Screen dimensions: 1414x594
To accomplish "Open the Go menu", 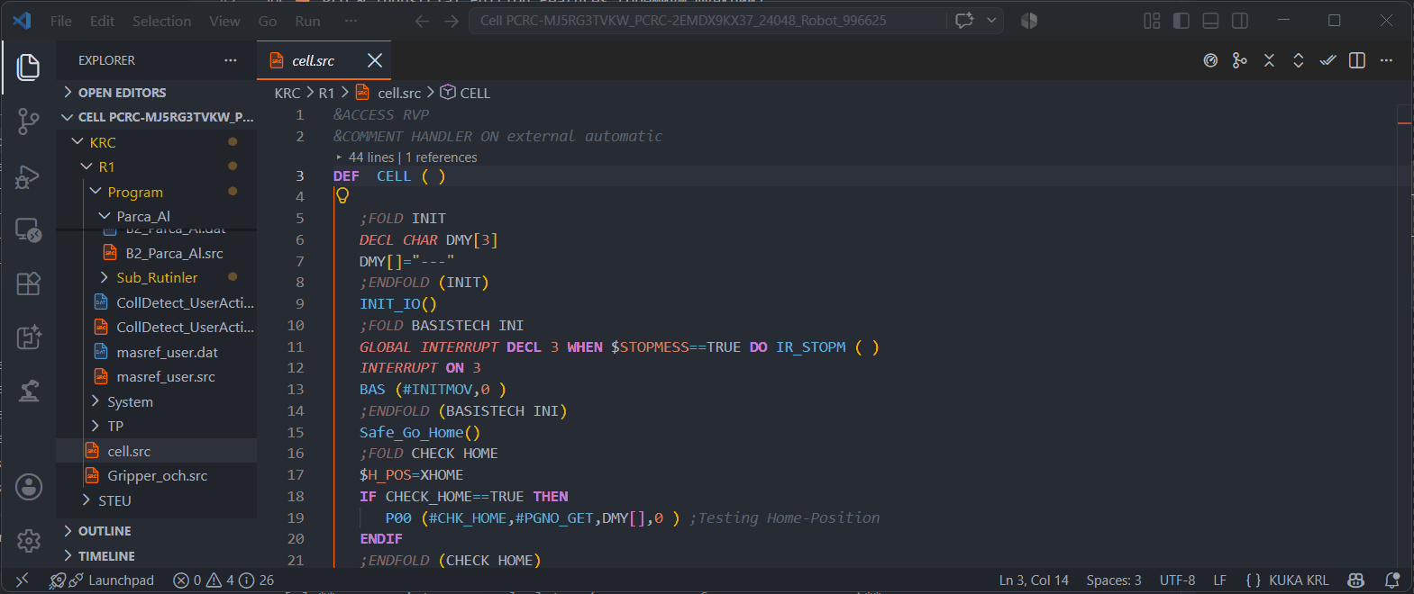I will click(x=268, y=21).
